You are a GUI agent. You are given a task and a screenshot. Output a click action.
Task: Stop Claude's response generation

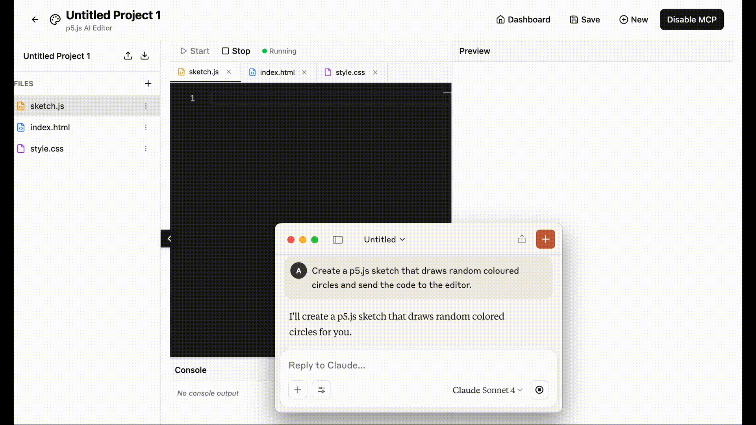[x=539, y=390]
